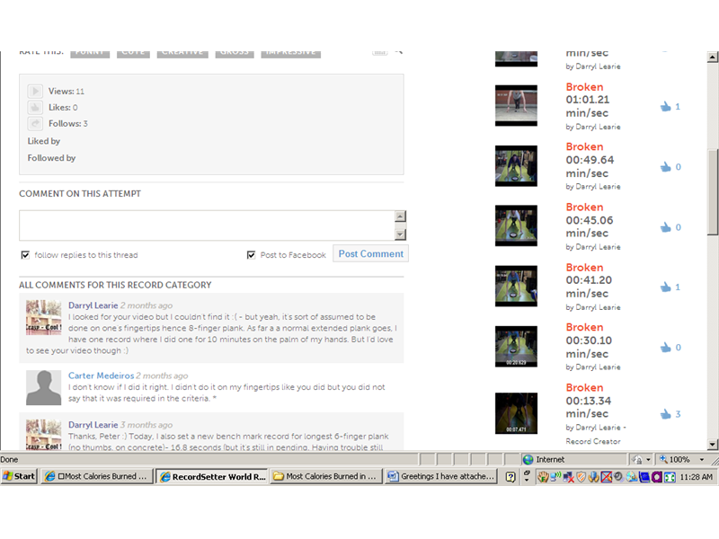
Task: Open the Start menu
Action: 19,477
